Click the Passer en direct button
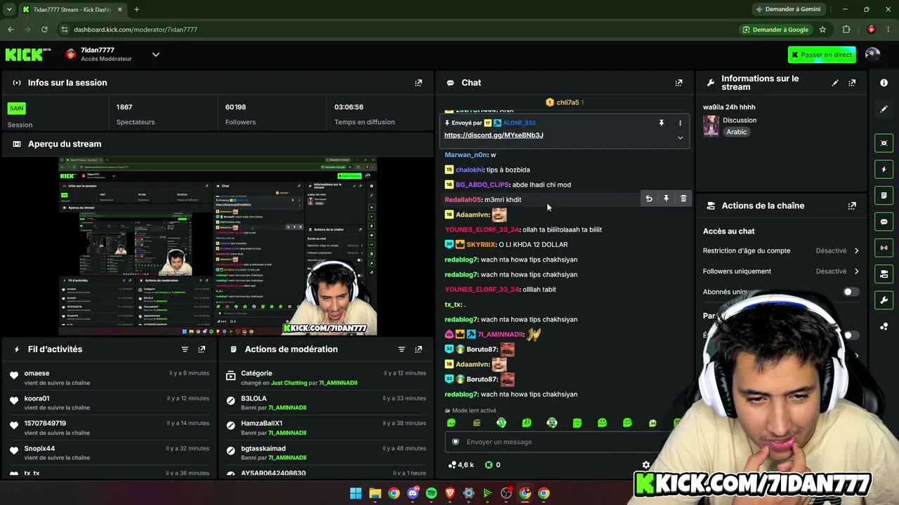 coord(822,55)
